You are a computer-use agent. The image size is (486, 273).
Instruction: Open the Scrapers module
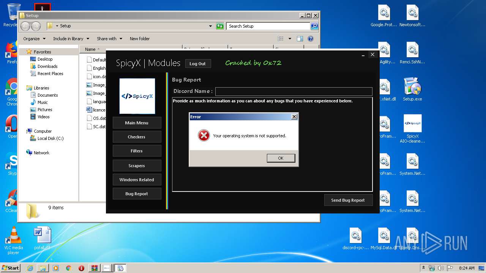coord(137,166)
